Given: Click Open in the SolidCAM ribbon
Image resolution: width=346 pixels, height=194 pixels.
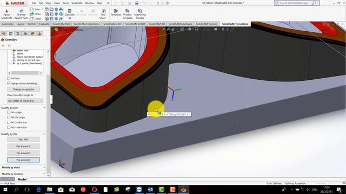Looking at the screenshot, I should [x=35, y=14].
